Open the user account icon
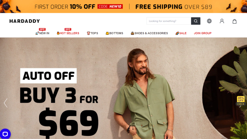 click(222, 21)
